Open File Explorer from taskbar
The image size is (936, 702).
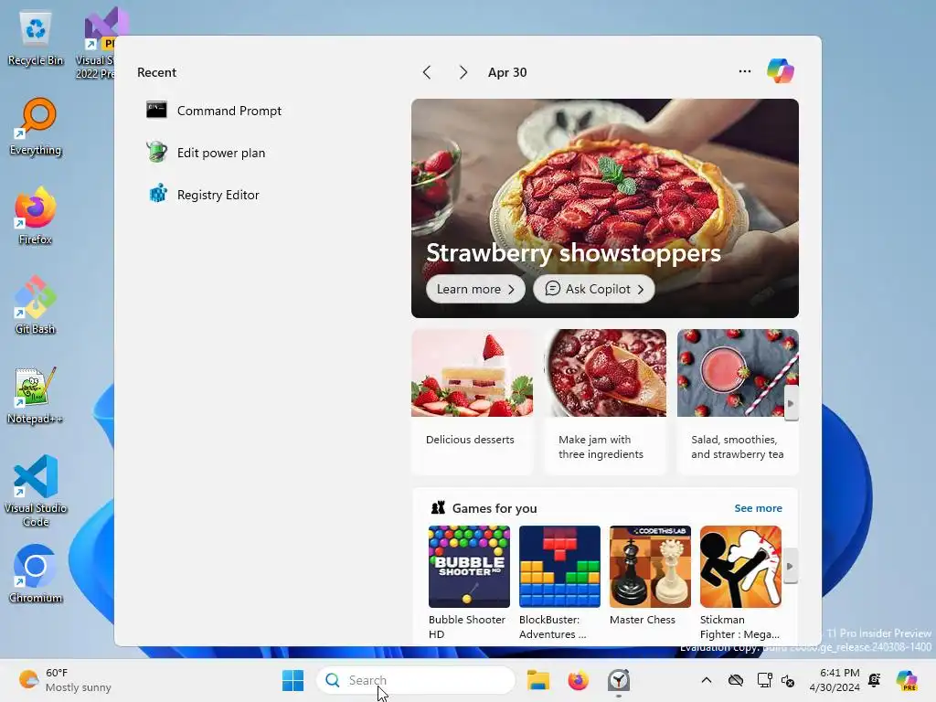click(x=537, y=680)
